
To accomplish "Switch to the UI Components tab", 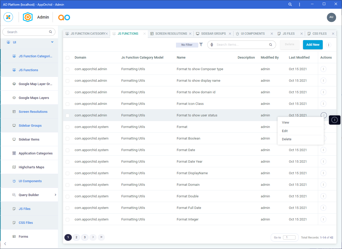I will pyautogui.click(x=252, y=34).
